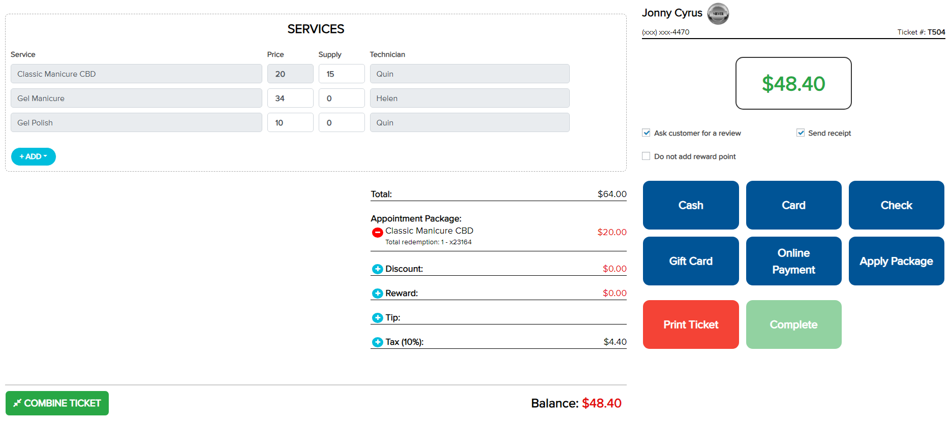
Task: Uncheck Ask customer for a review
Action: coord(646,133)
